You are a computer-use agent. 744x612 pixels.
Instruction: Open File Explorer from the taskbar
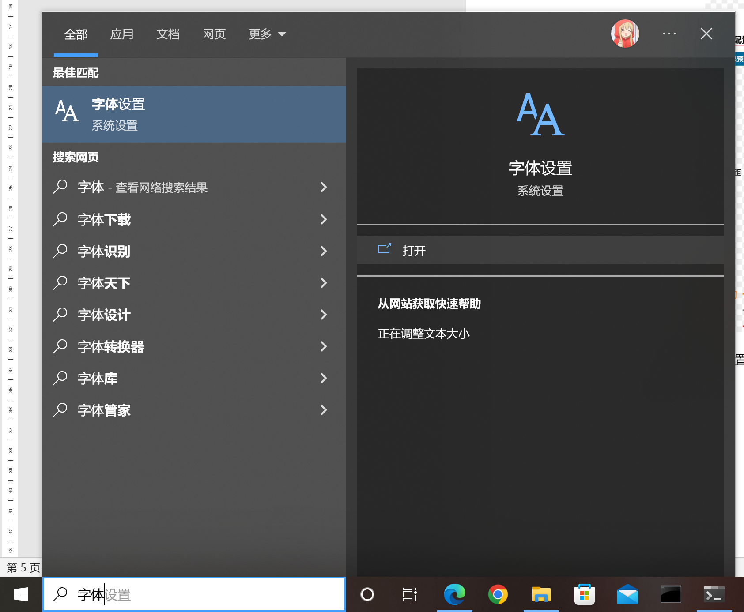click(541, 594)
